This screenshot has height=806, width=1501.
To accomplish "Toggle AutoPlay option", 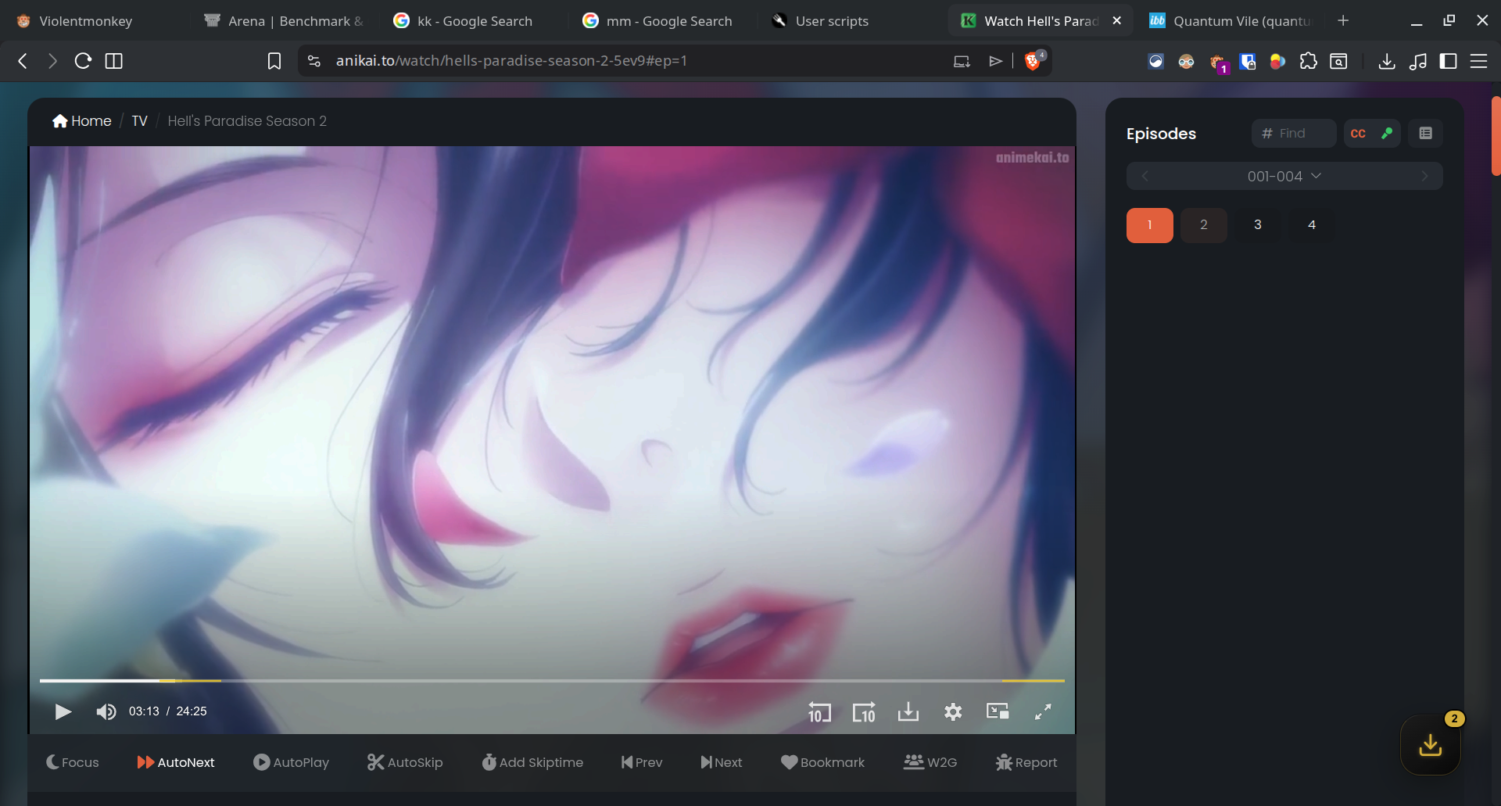I will click(x=291, y=762).
